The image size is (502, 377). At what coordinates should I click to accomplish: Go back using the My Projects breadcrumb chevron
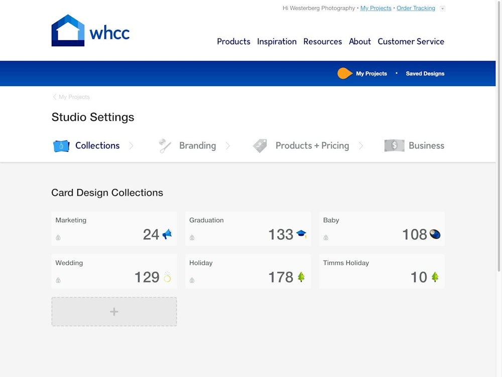coord(55,97)
